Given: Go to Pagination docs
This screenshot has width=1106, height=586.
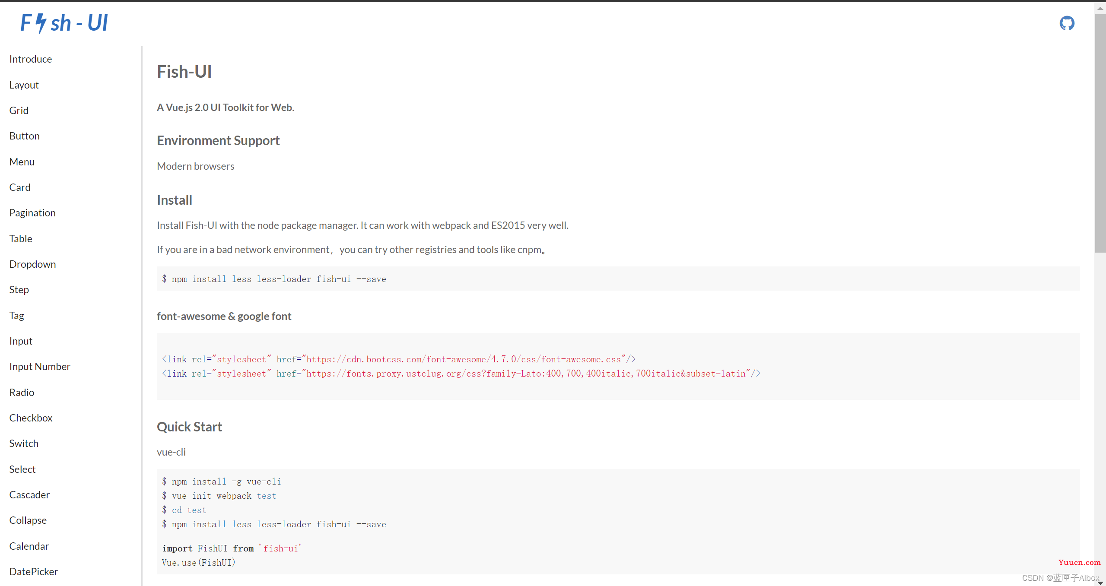Looking at the screenshot, I should coord(32,213).
